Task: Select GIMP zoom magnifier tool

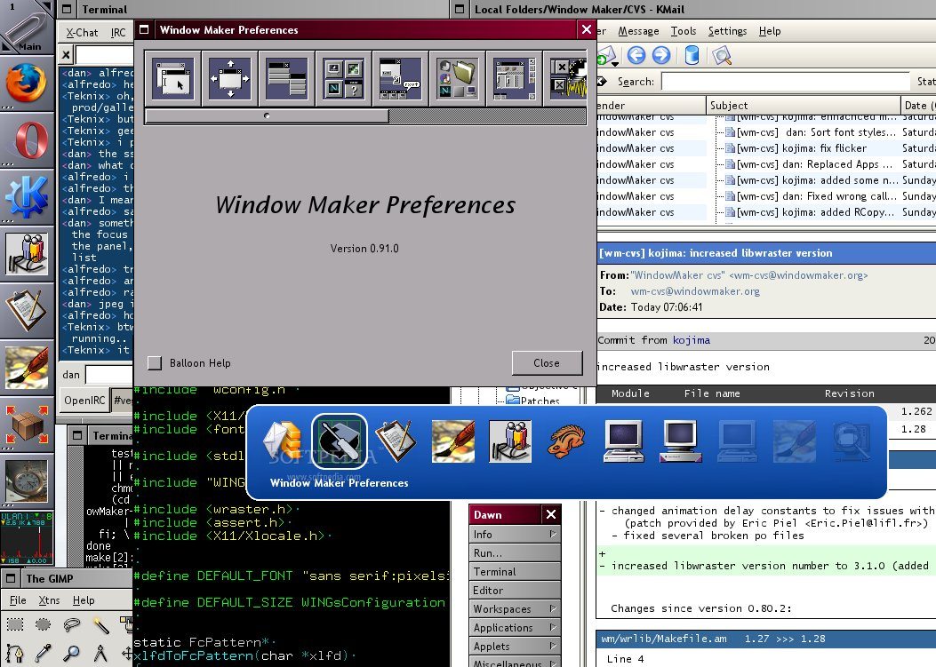Action: pyautogui.click(x=72, y=653)
